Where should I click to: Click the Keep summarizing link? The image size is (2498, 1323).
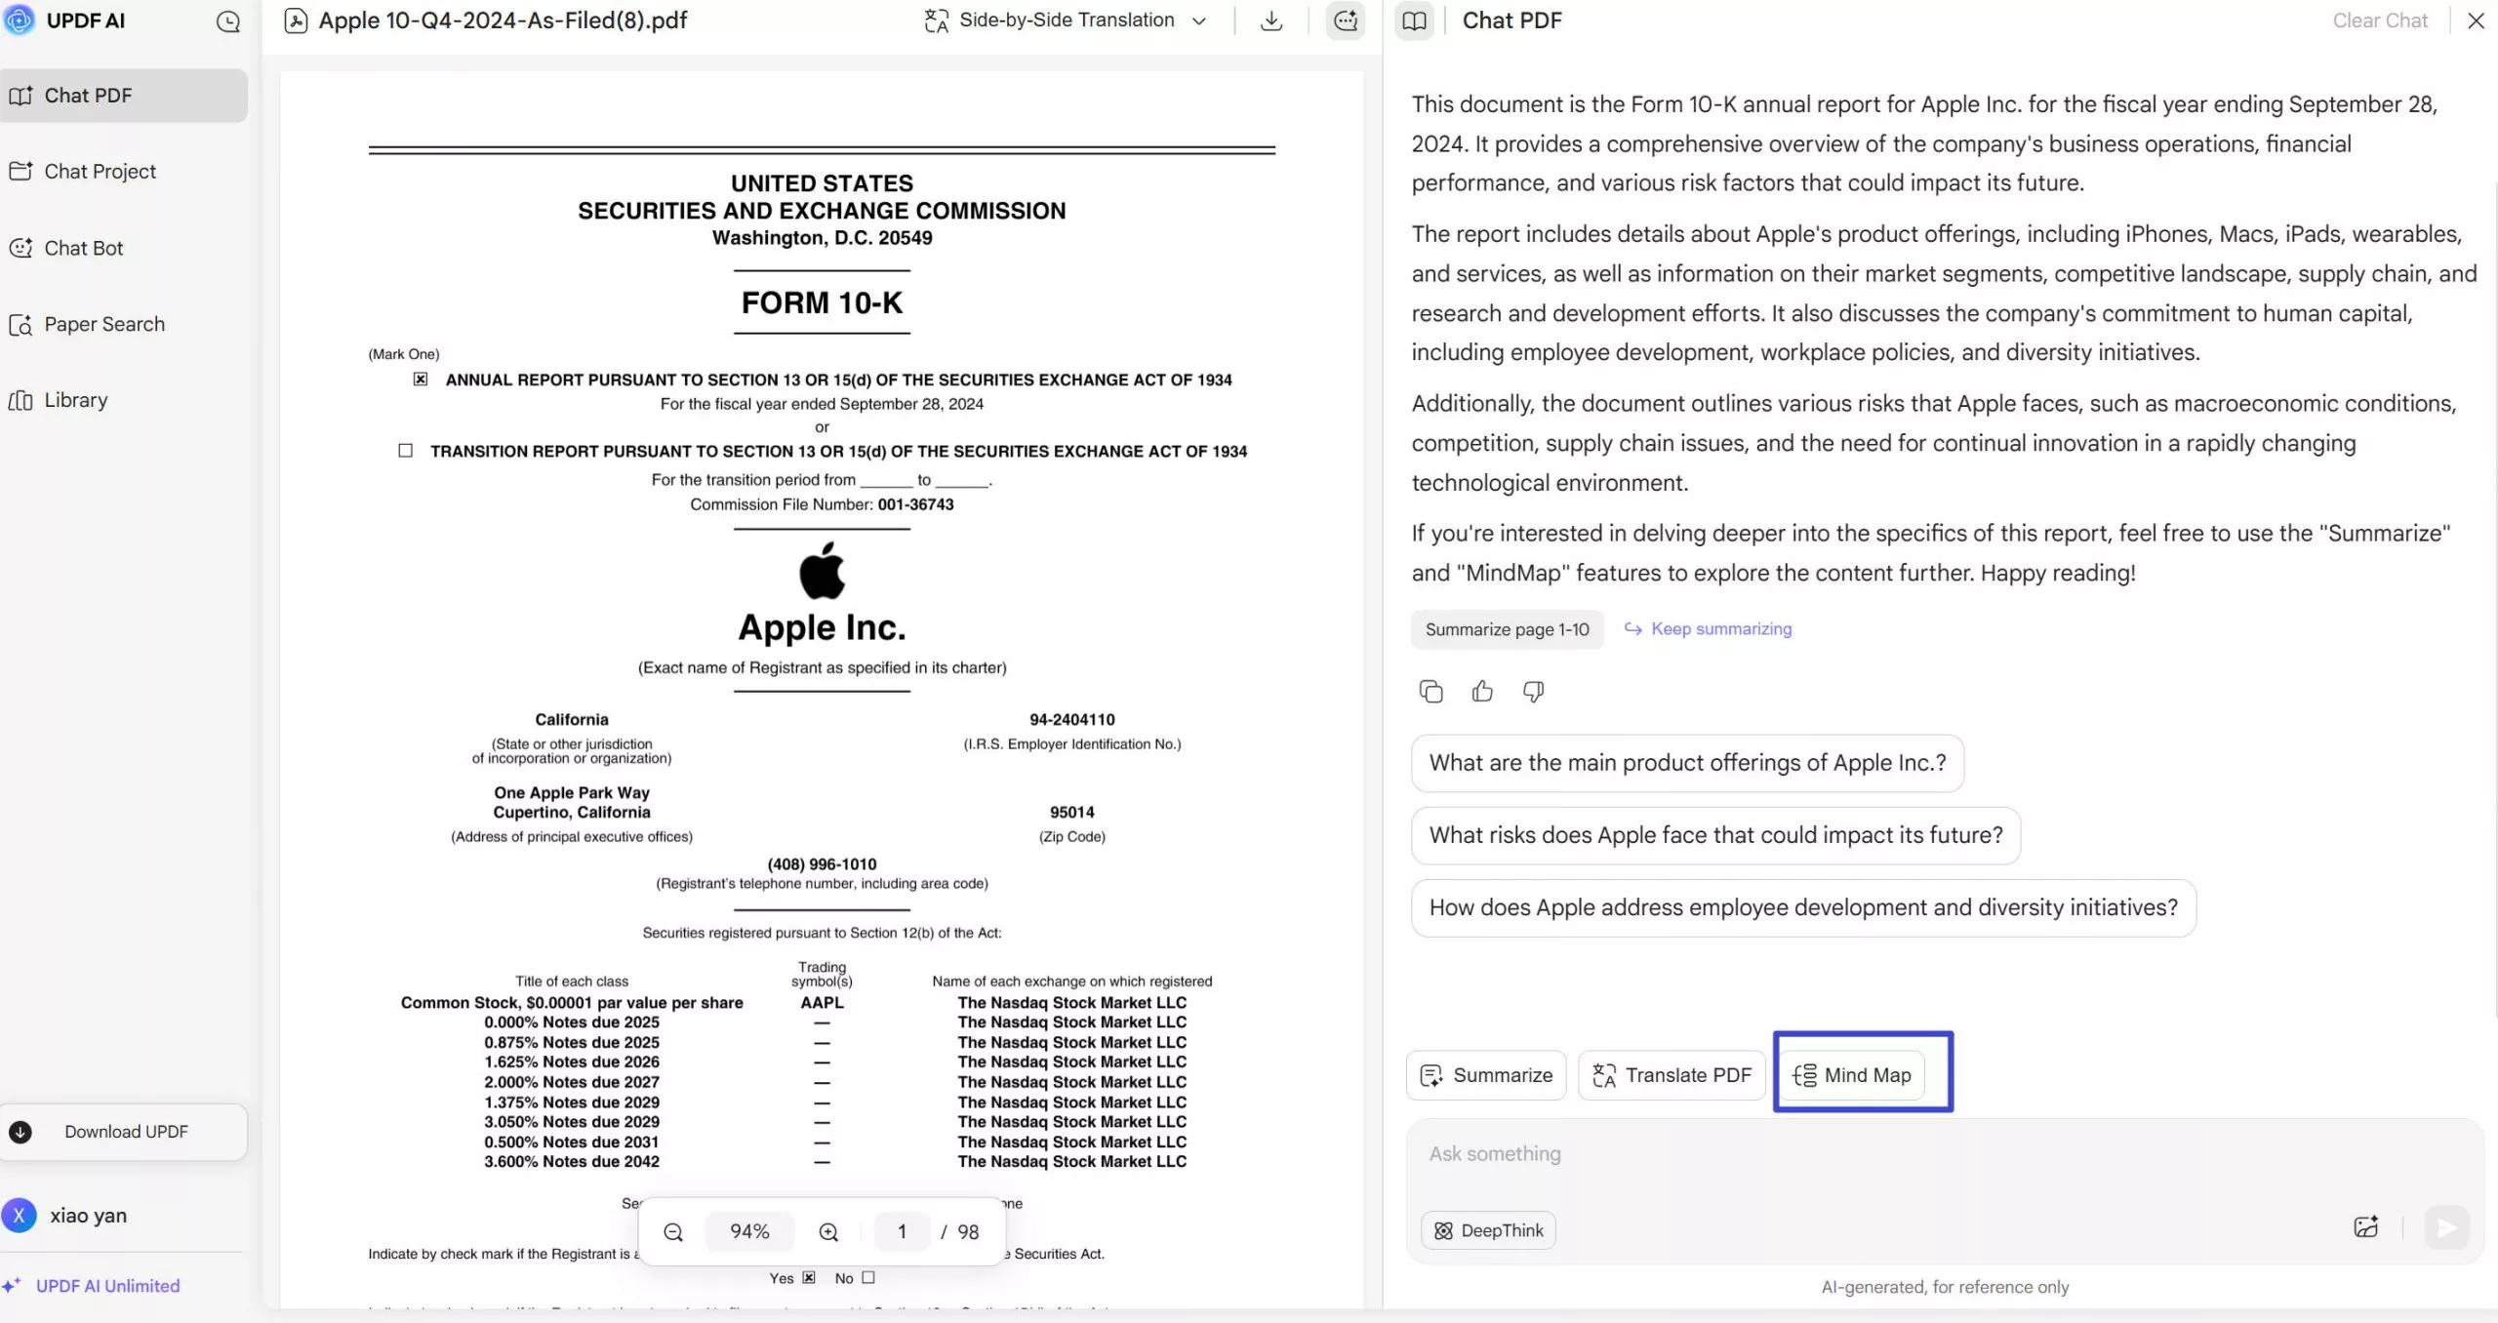click(x=1720, y=629)
